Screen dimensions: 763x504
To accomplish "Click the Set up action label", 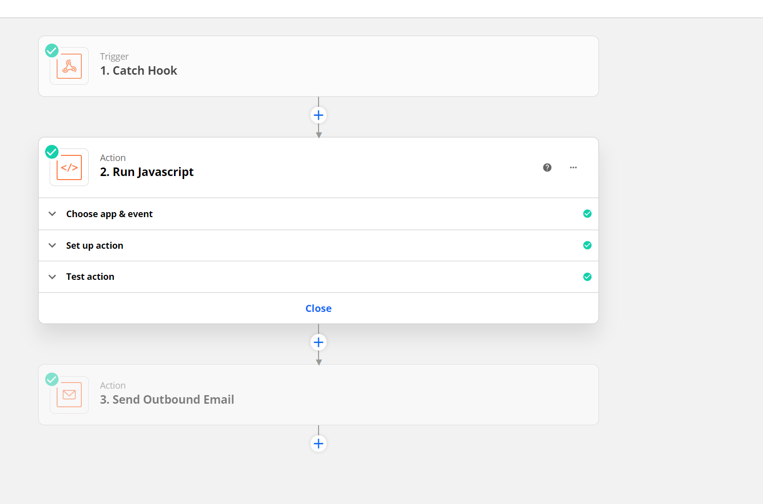I will 95,246.
